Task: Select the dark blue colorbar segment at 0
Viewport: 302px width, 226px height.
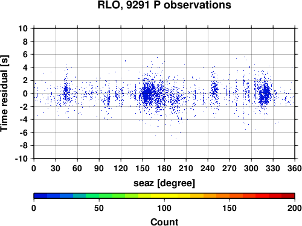Action: coord(40,196)
